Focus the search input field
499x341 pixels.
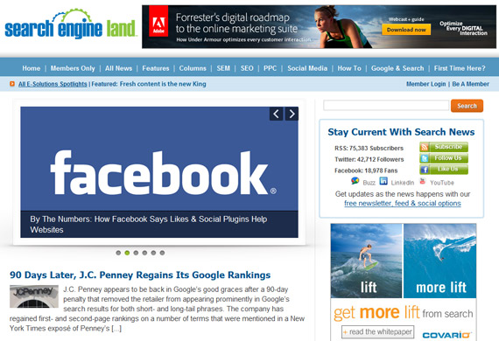386,105
